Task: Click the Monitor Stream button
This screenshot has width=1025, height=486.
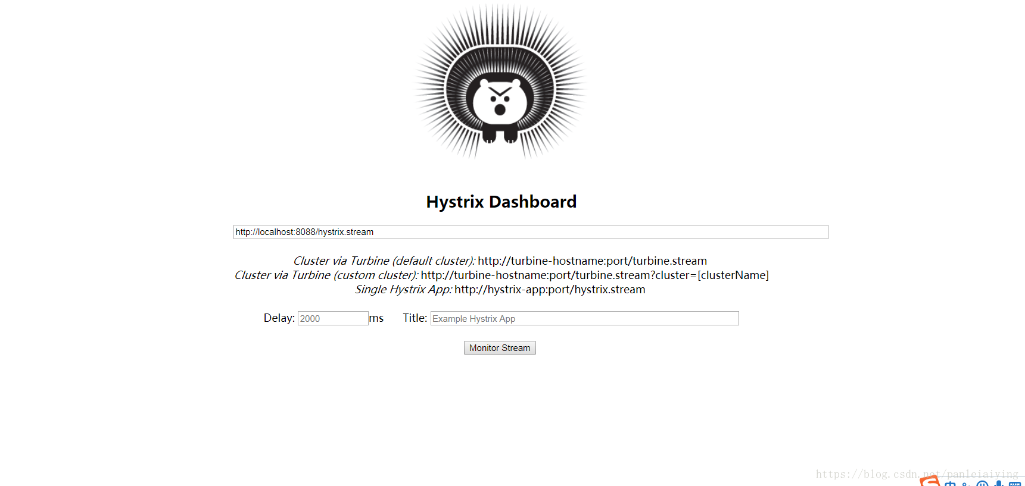Action: (500, 348)
